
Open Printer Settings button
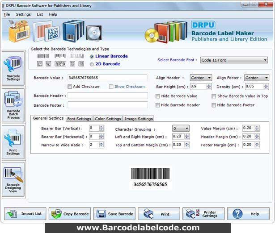click(203, 213)
